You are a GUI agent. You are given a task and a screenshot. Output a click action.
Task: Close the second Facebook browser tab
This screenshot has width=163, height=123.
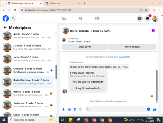(x=79, y=3)
